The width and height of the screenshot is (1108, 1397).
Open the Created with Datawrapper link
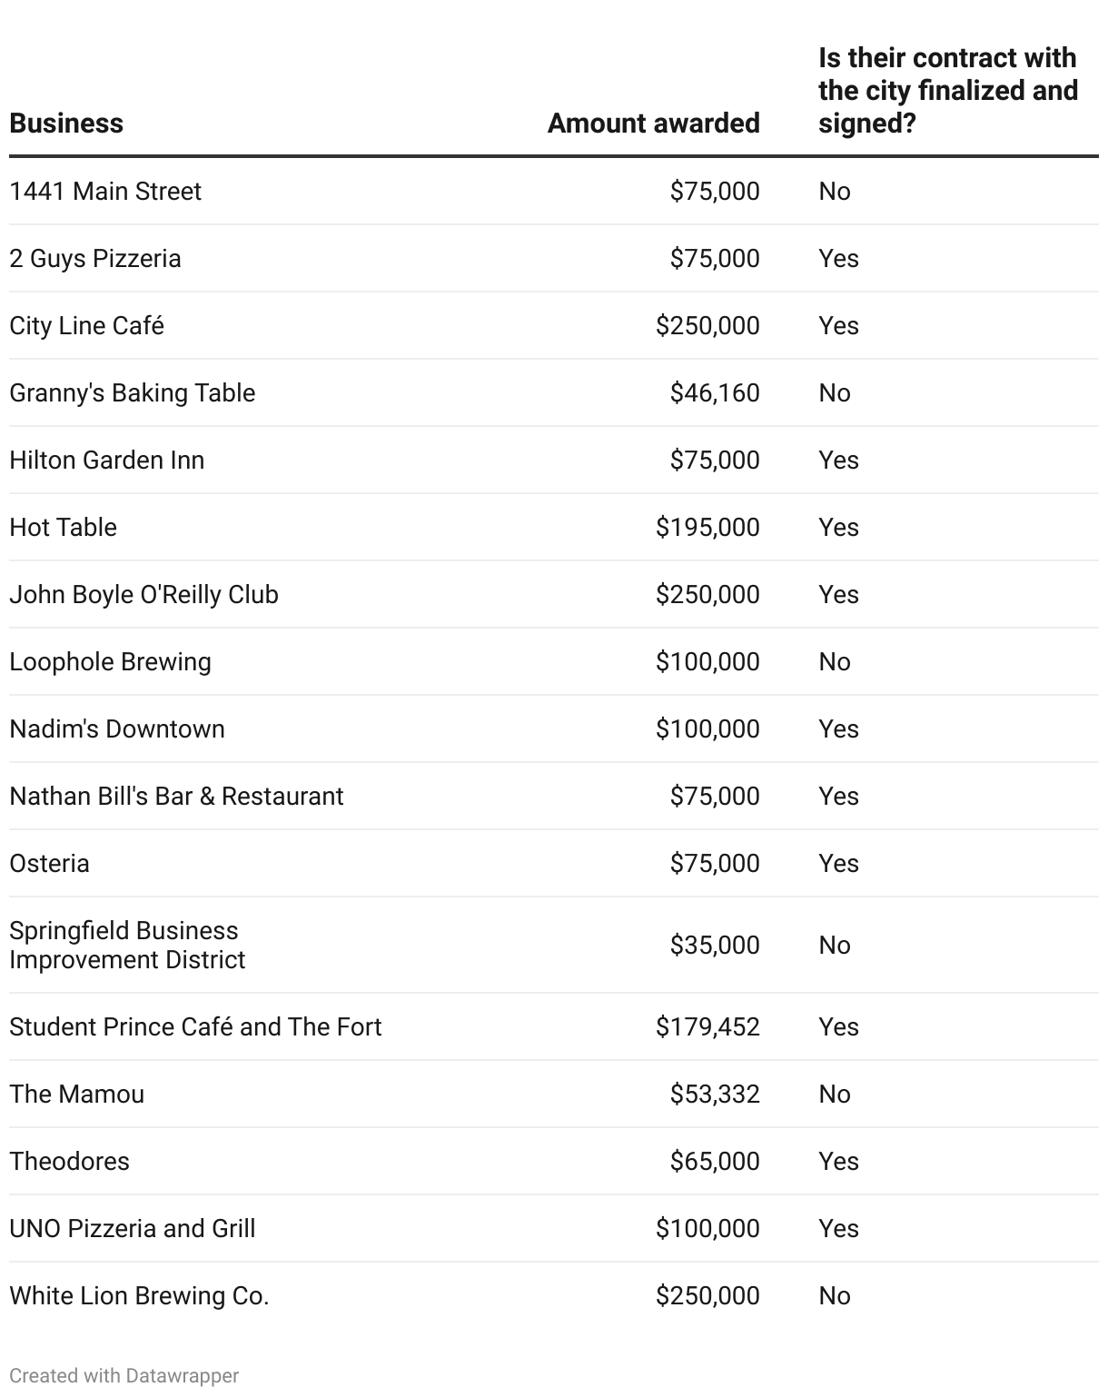click(124, 1375)
